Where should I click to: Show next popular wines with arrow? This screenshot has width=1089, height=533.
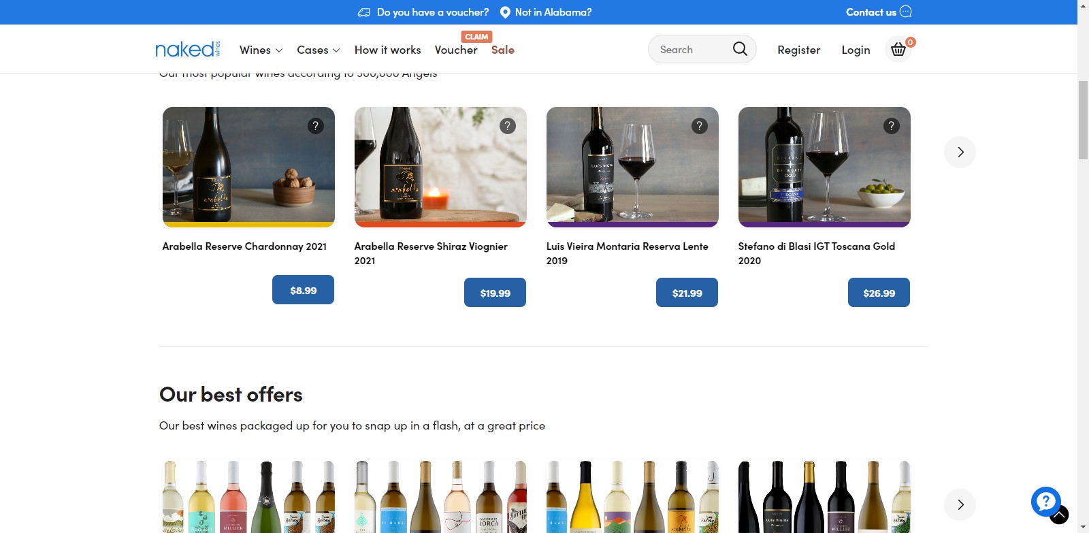click(960, 152)
